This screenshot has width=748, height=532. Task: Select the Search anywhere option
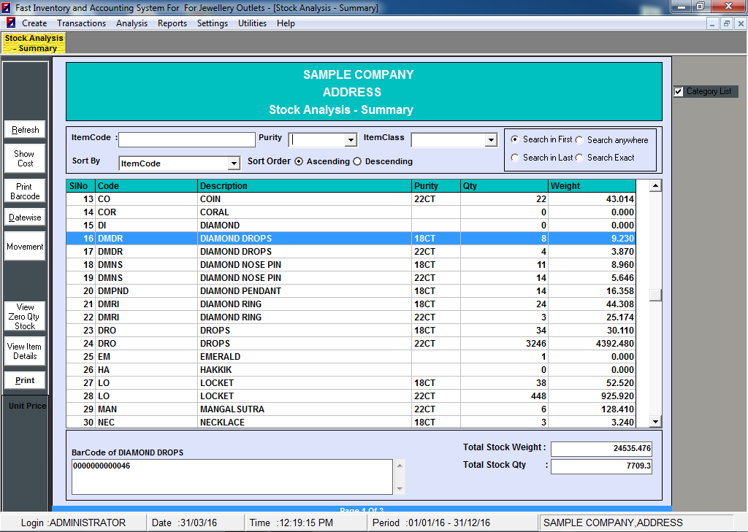point(579,140)
